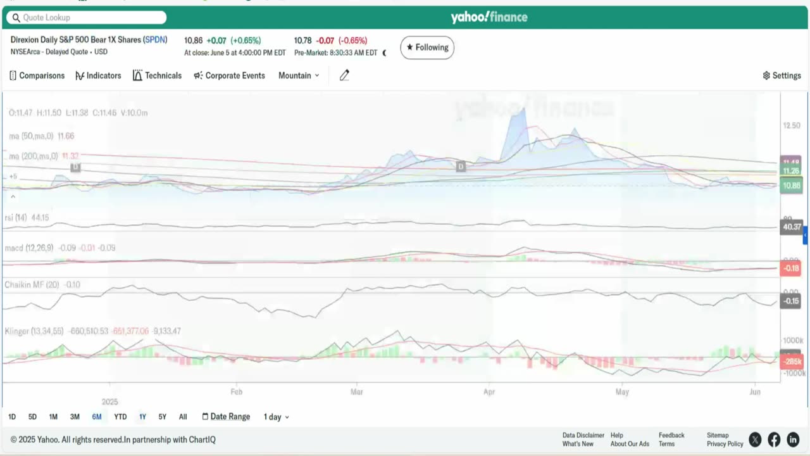This screenshot has height=456, width=810.
Task: Switch to the YTD range
Action: tap(120, 417)
